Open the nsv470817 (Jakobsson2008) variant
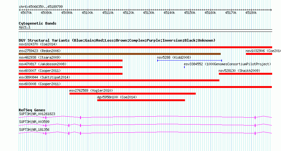This screenshot has width=281, height=151. 71,67
